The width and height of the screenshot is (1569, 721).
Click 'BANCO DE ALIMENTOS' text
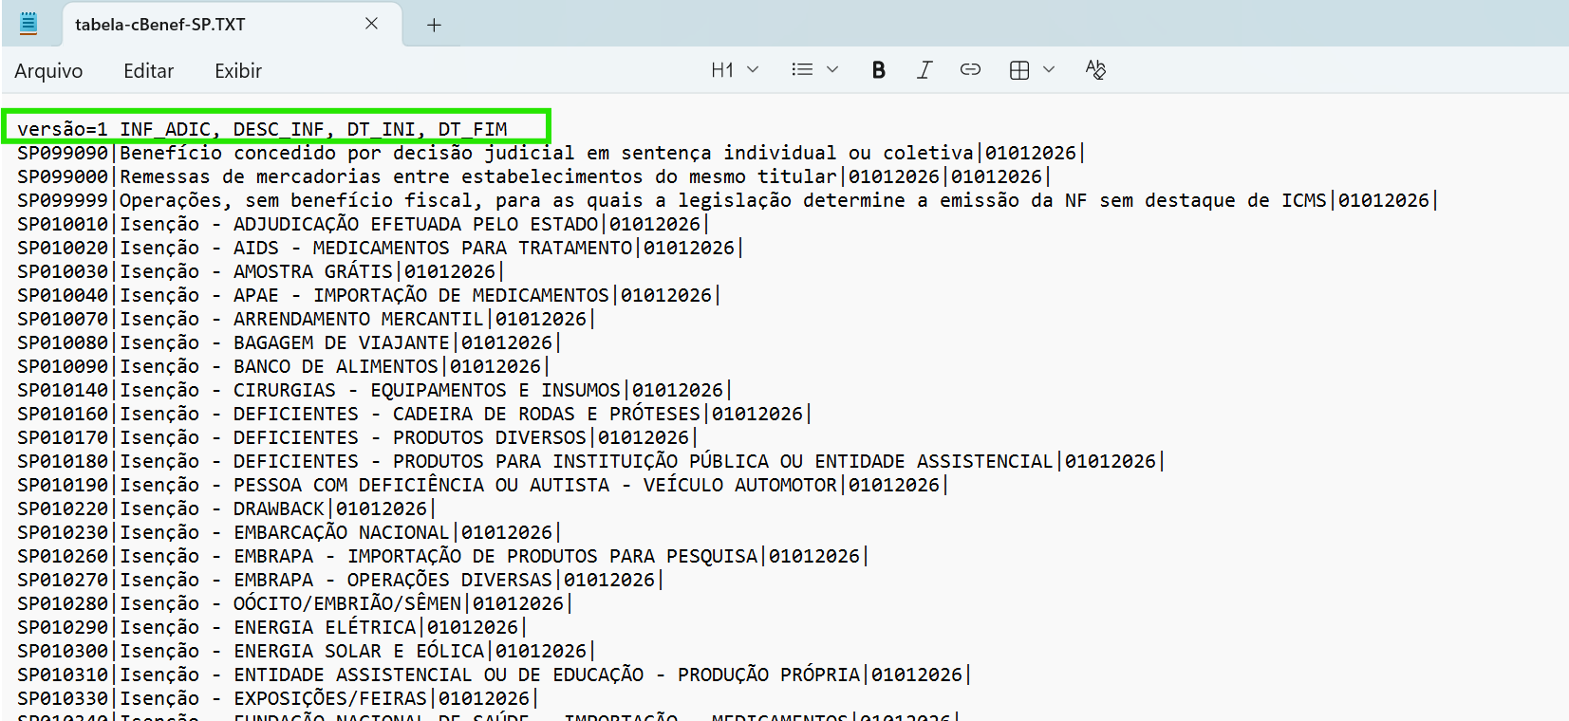(336, 366)
